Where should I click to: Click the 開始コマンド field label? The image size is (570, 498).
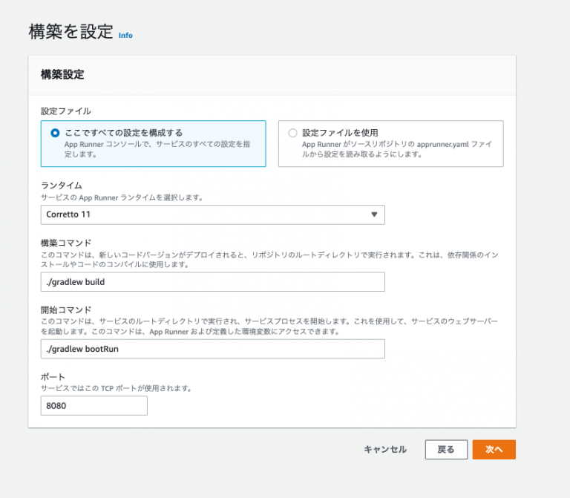(x=66, y=309)
